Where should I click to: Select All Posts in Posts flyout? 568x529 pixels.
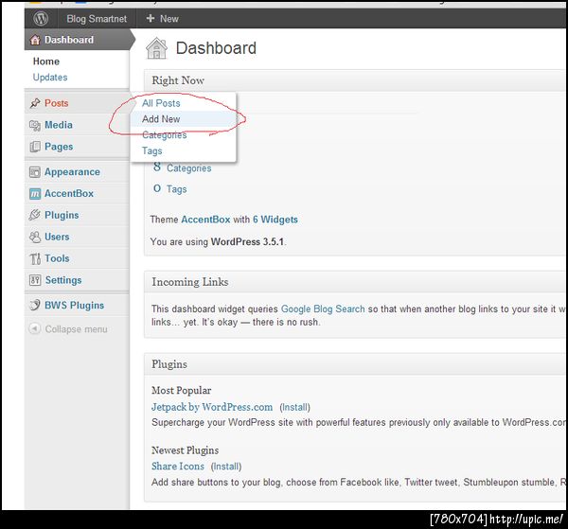coord(161,103)
